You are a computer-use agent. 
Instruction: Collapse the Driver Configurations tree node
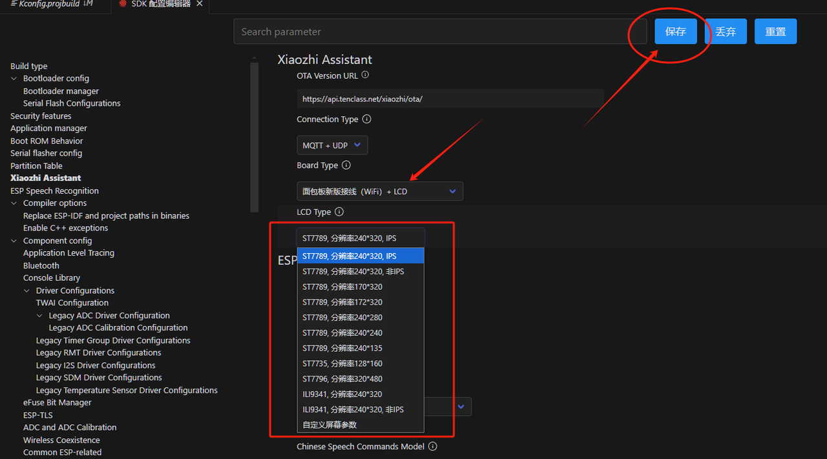pos(27,291)
